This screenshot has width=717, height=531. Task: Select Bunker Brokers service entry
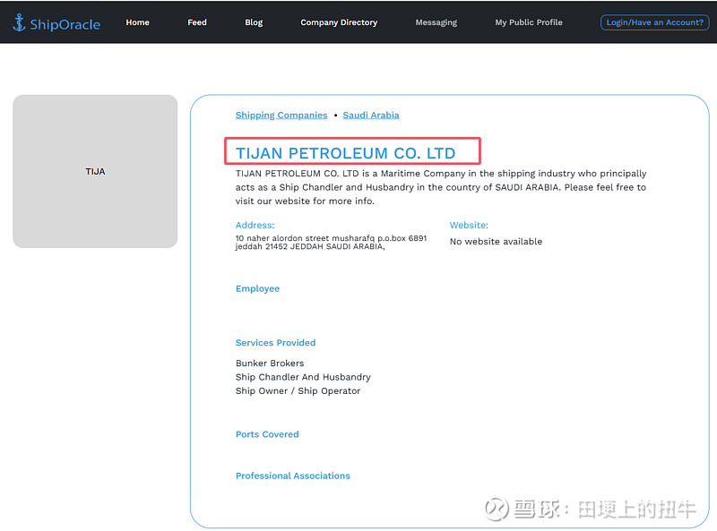270,364
